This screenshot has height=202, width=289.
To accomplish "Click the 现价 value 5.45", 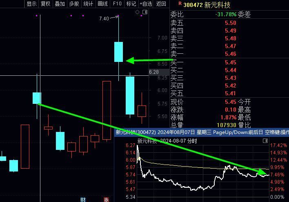I will (230, 102).
